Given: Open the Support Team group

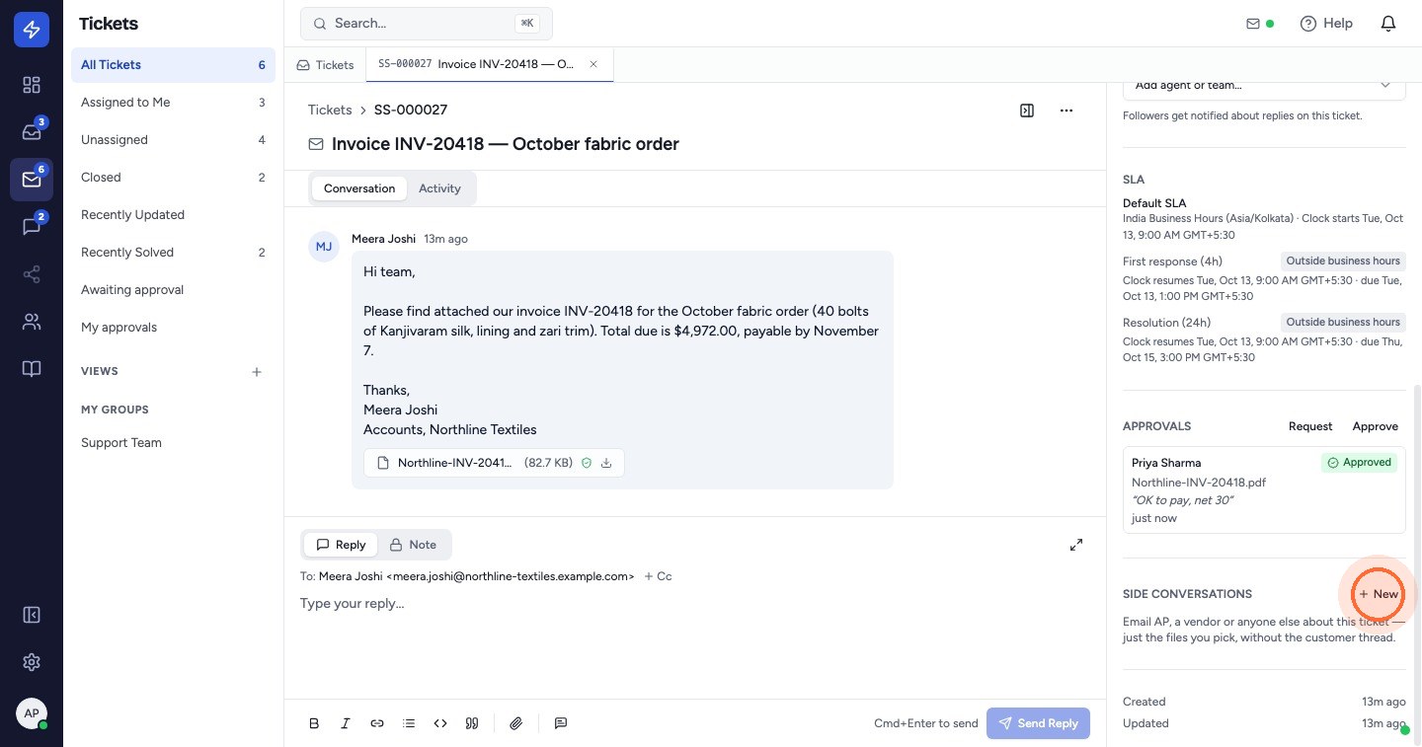Looking at the screenshot, I should click(173, 443).
